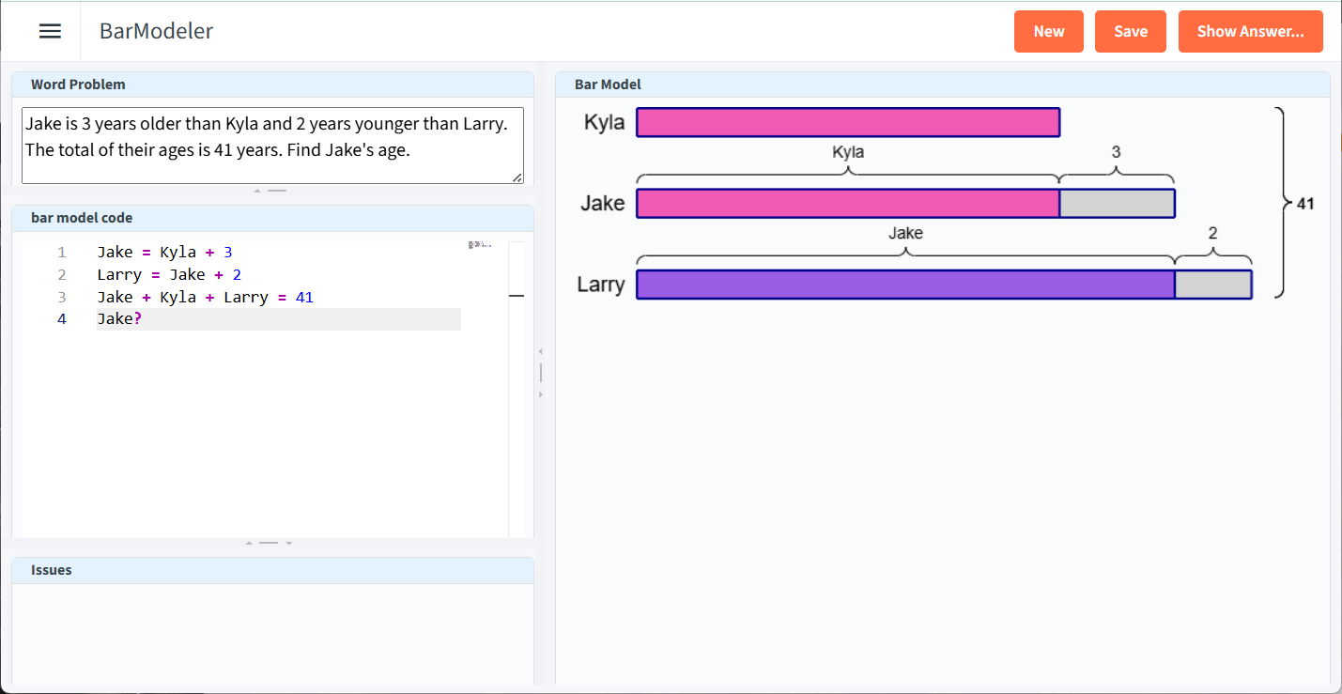
Task: Click line number 2 in code gutter
Action: [x=62, y=274]
